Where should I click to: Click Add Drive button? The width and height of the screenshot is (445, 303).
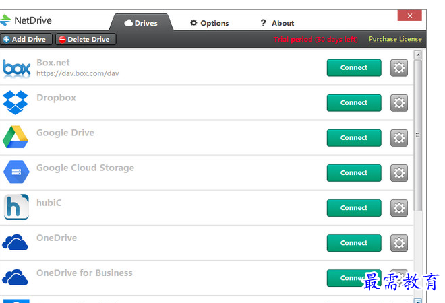click(x=26, y=40)
